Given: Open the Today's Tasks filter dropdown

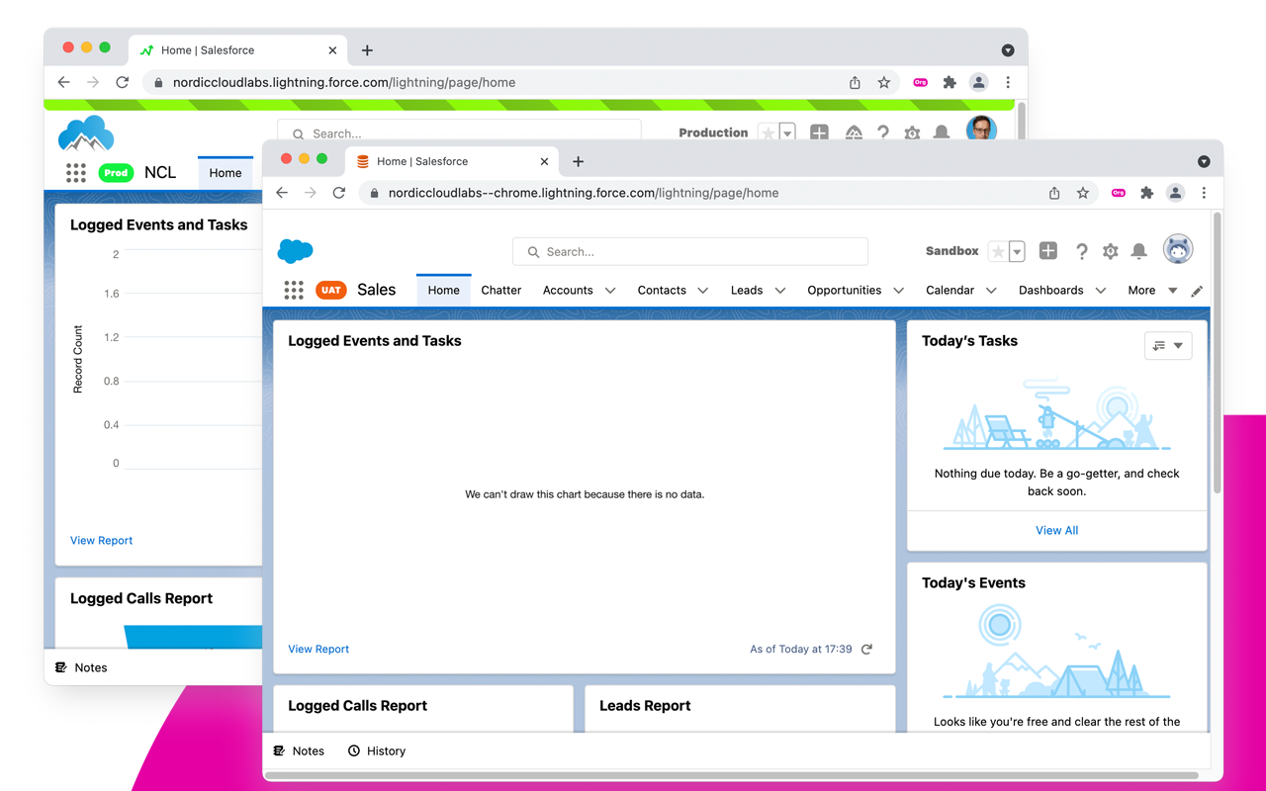Looking at the screenshot, I should pos(1168,345).
